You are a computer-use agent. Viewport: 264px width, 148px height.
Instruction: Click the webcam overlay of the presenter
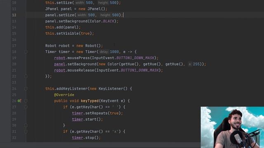point(232,127)
